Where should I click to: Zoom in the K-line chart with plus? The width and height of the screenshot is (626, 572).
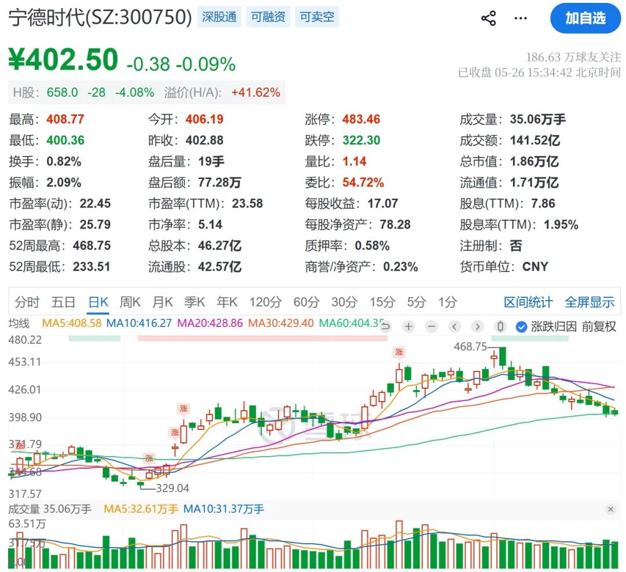[409, 326]
